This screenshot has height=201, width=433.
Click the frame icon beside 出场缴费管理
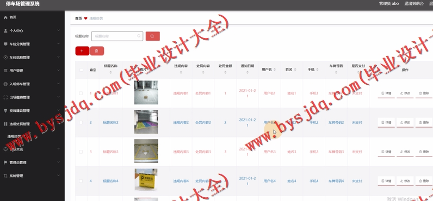(5, 97)
